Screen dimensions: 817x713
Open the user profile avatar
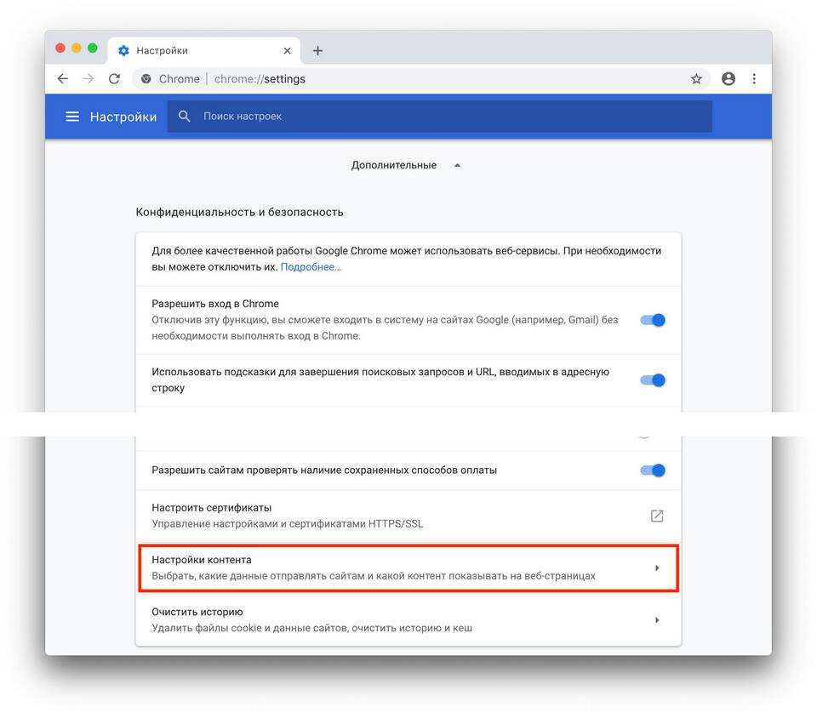click(728, 78)
